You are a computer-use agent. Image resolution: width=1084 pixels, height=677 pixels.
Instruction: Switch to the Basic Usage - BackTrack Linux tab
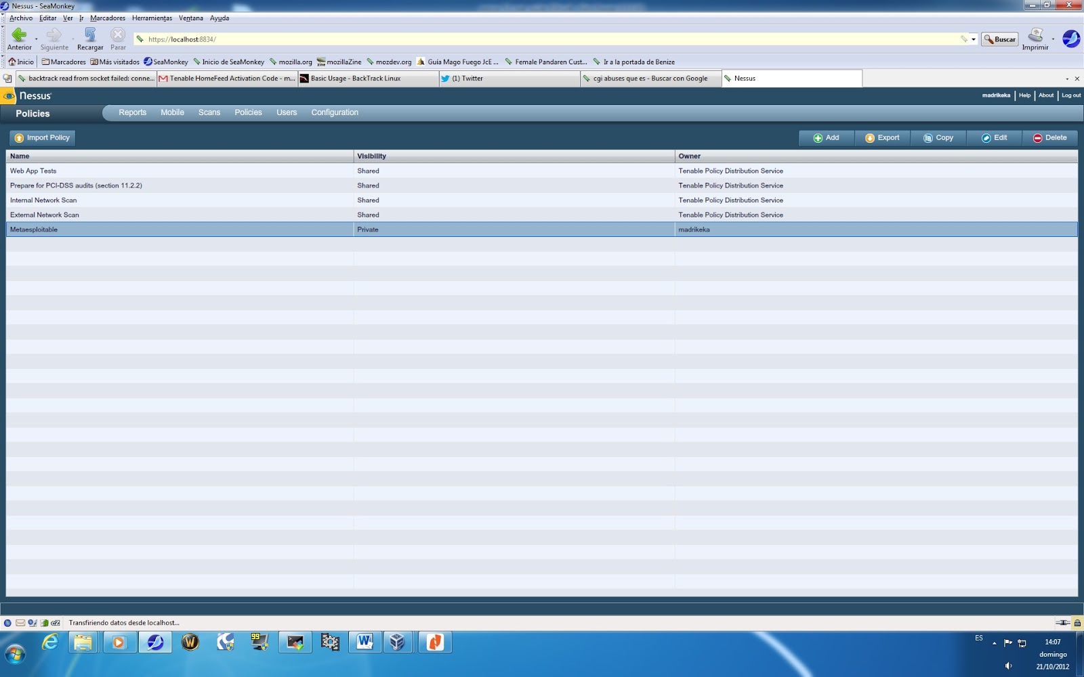369,79
